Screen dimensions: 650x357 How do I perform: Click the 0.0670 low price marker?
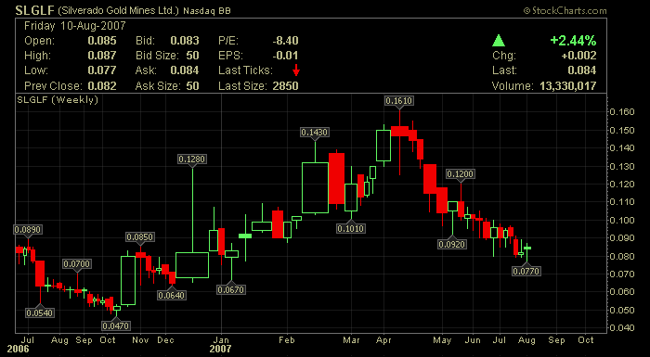coord(231,289)
